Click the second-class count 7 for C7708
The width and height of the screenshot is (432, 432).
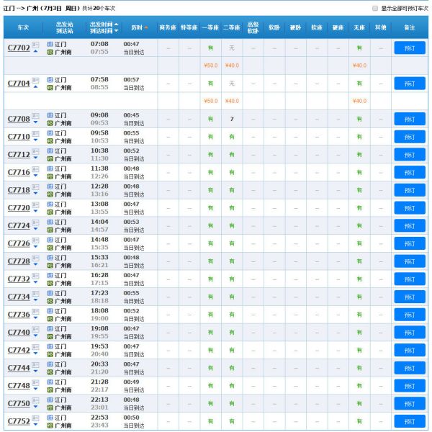[232, 119]
